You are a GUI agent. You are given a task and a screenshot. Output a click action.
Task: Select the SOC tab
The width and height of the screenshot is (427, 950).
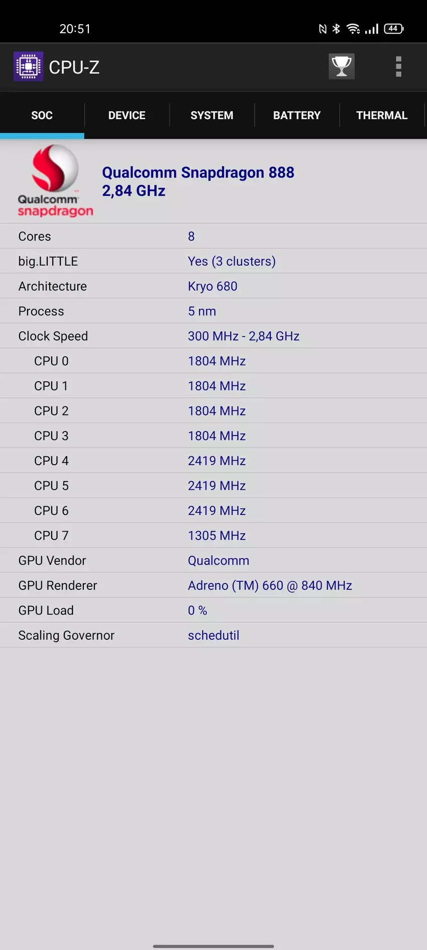coord(42,115)
